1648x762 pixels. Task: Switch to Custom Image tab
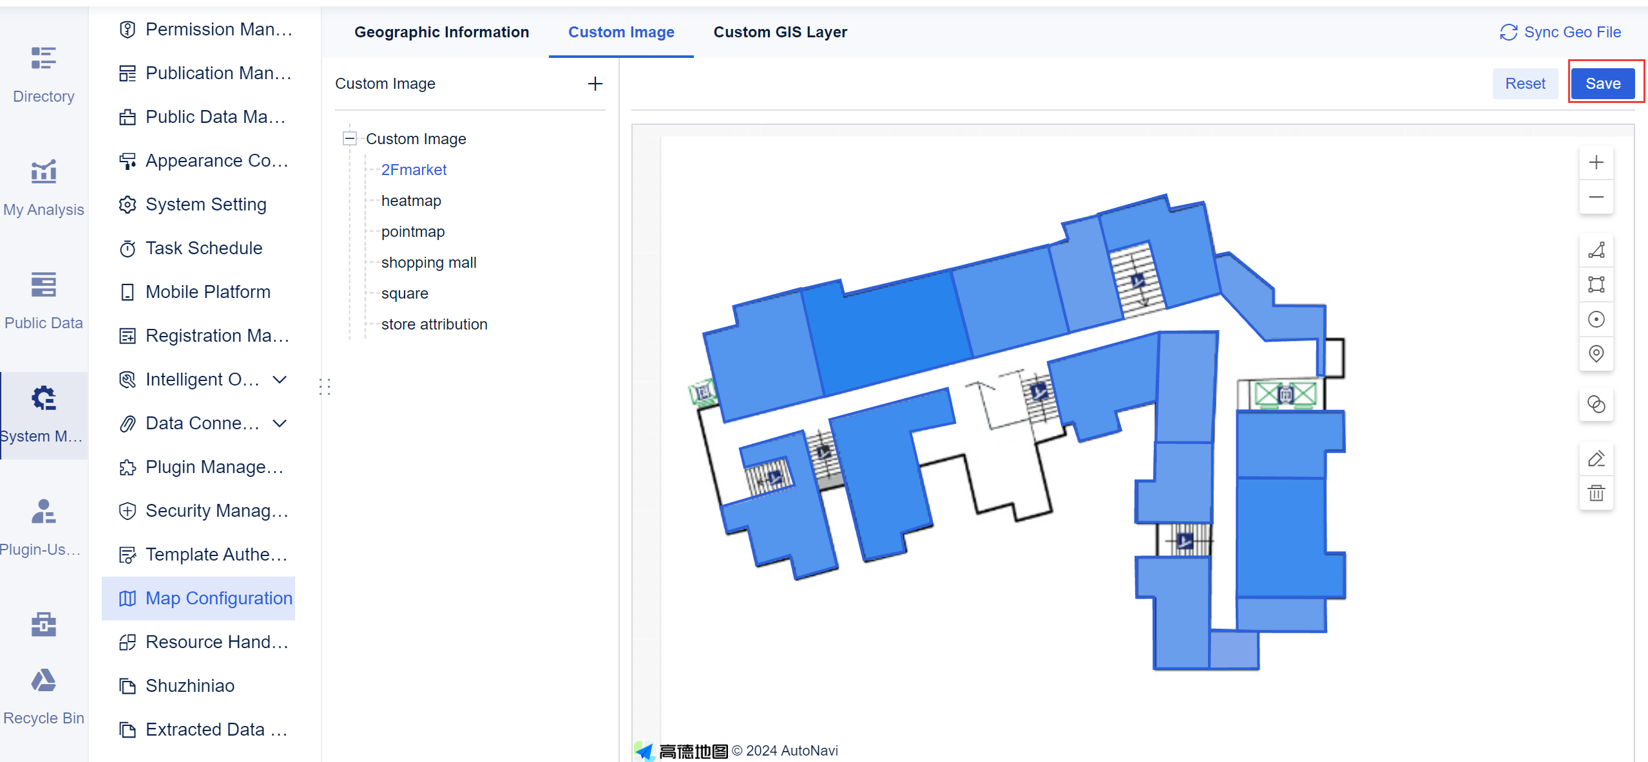(x=621, y=32)
